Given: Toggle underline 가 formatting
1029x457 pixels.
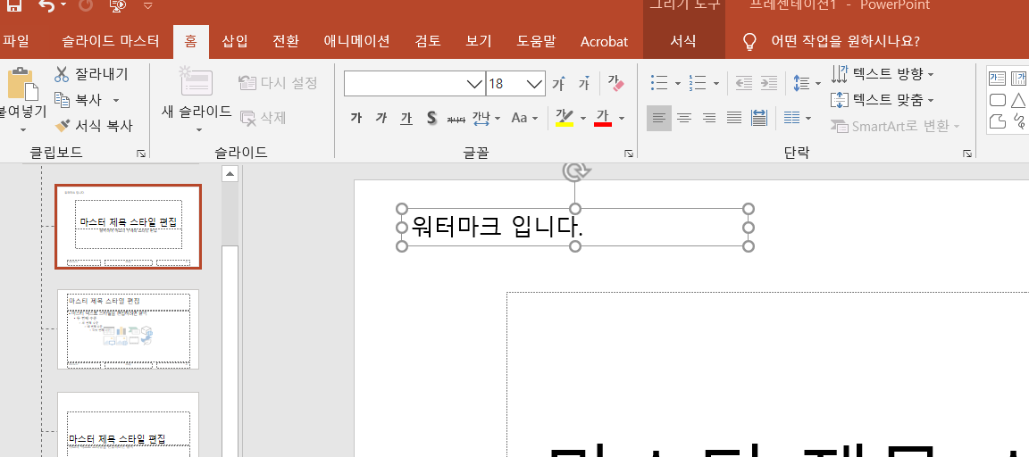Looking at the screenshot, I should (x=406, y=118).
